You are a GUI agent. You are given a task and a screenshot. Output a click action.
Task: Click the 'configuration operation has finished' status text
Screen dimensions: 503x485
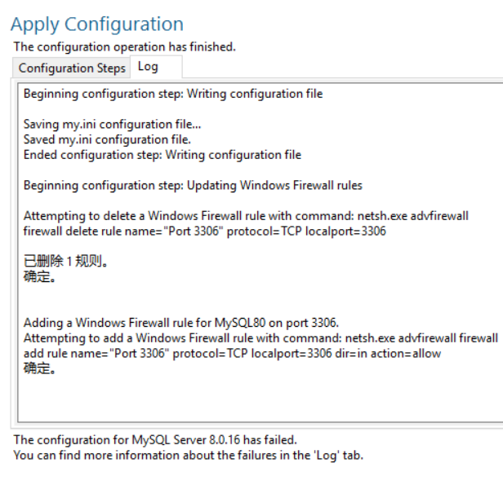[124, 46]
